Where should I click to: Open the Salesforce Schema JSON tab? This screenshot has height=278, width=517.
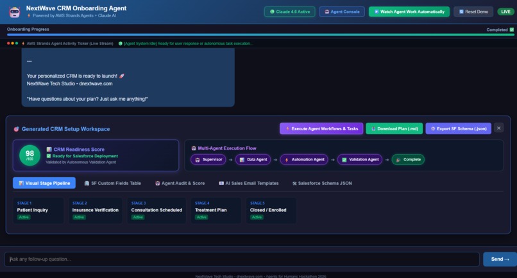(322, 183)
